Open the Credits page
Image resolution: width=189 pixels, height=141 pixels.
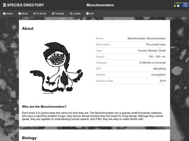tap(75, 14)
